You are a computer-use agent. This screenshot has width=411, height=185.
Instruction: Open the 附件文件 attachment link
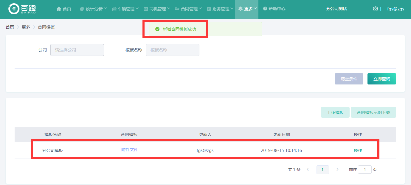click(130, 150)
